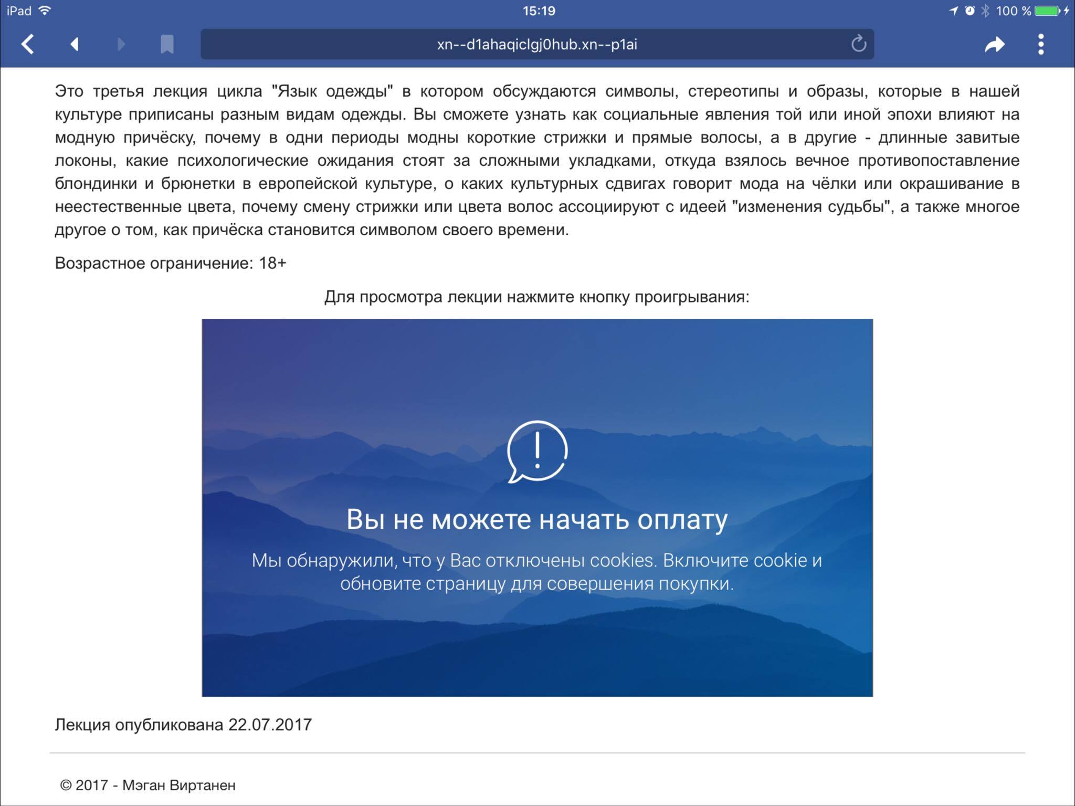Tap "Лекция опубликована 22.07.2017" text

[183, 725]
